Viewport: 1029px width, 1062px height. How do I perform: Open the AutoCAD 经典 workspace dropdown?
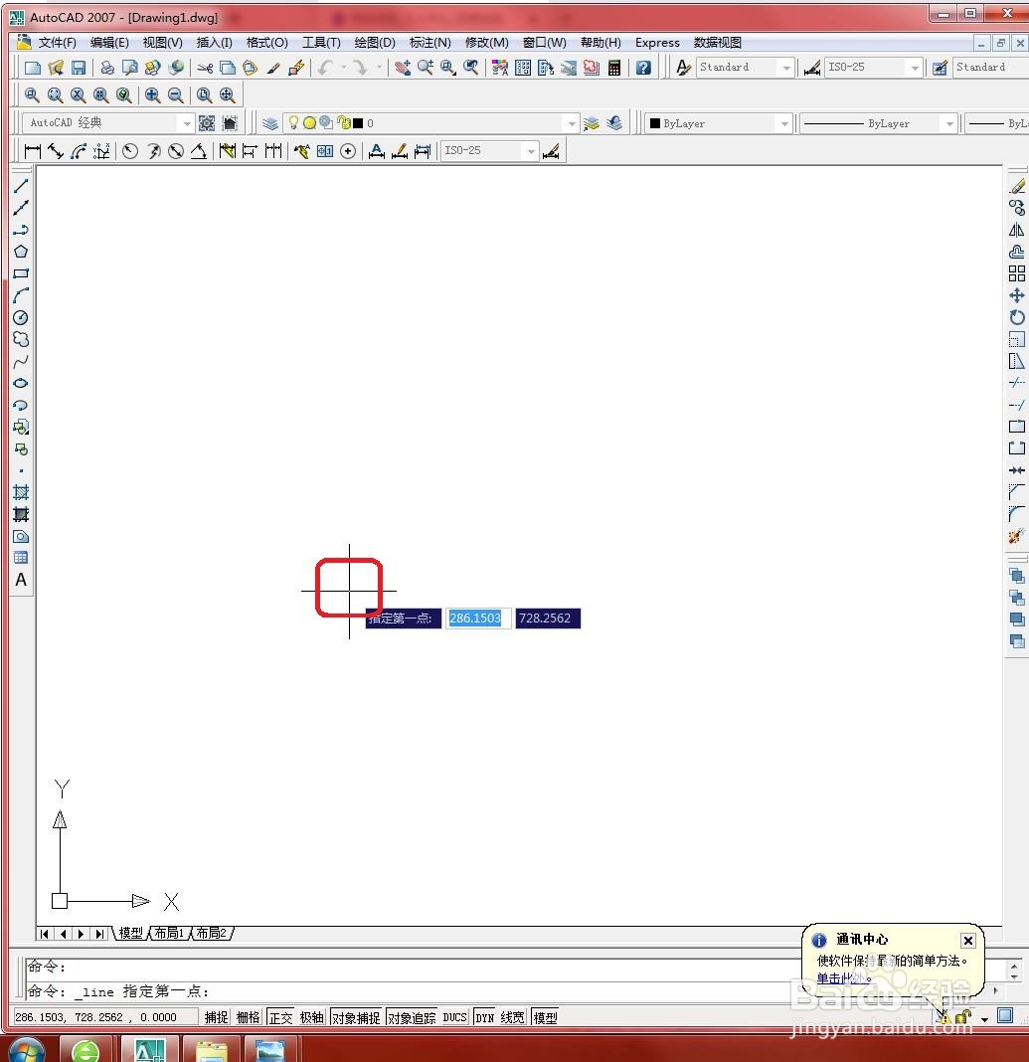[187, 123]
